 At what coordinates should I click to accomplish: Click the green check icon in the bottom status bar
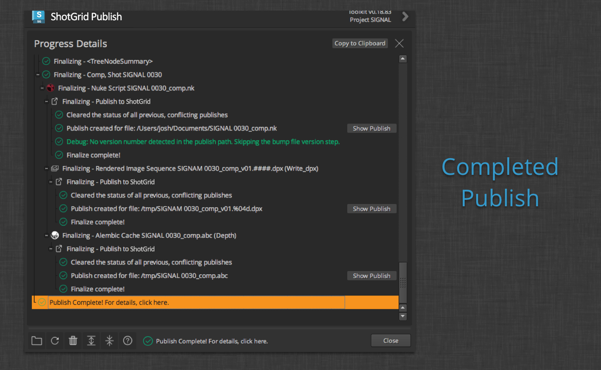click(x=148, y=341)
